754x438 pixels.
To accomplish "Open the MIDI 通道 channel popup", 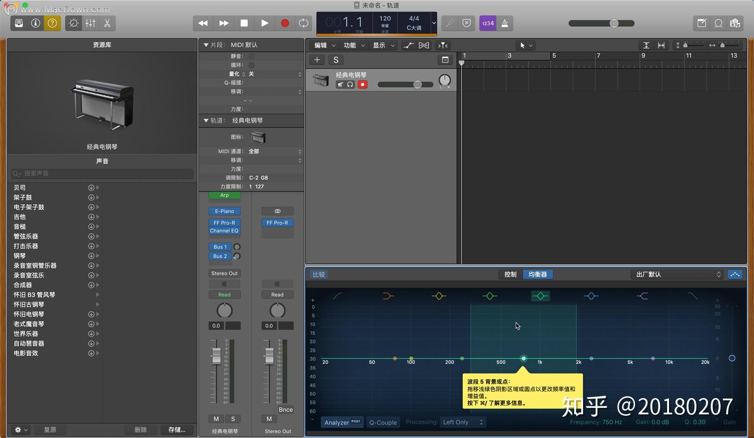I will coord(275,151).
